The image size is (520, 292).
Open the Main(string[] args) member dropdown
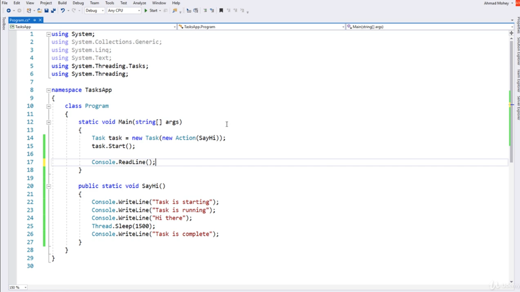(x=430, y=27)
